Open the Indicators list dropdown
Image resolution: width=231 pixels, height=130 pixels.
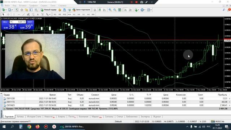coord(136,10)
